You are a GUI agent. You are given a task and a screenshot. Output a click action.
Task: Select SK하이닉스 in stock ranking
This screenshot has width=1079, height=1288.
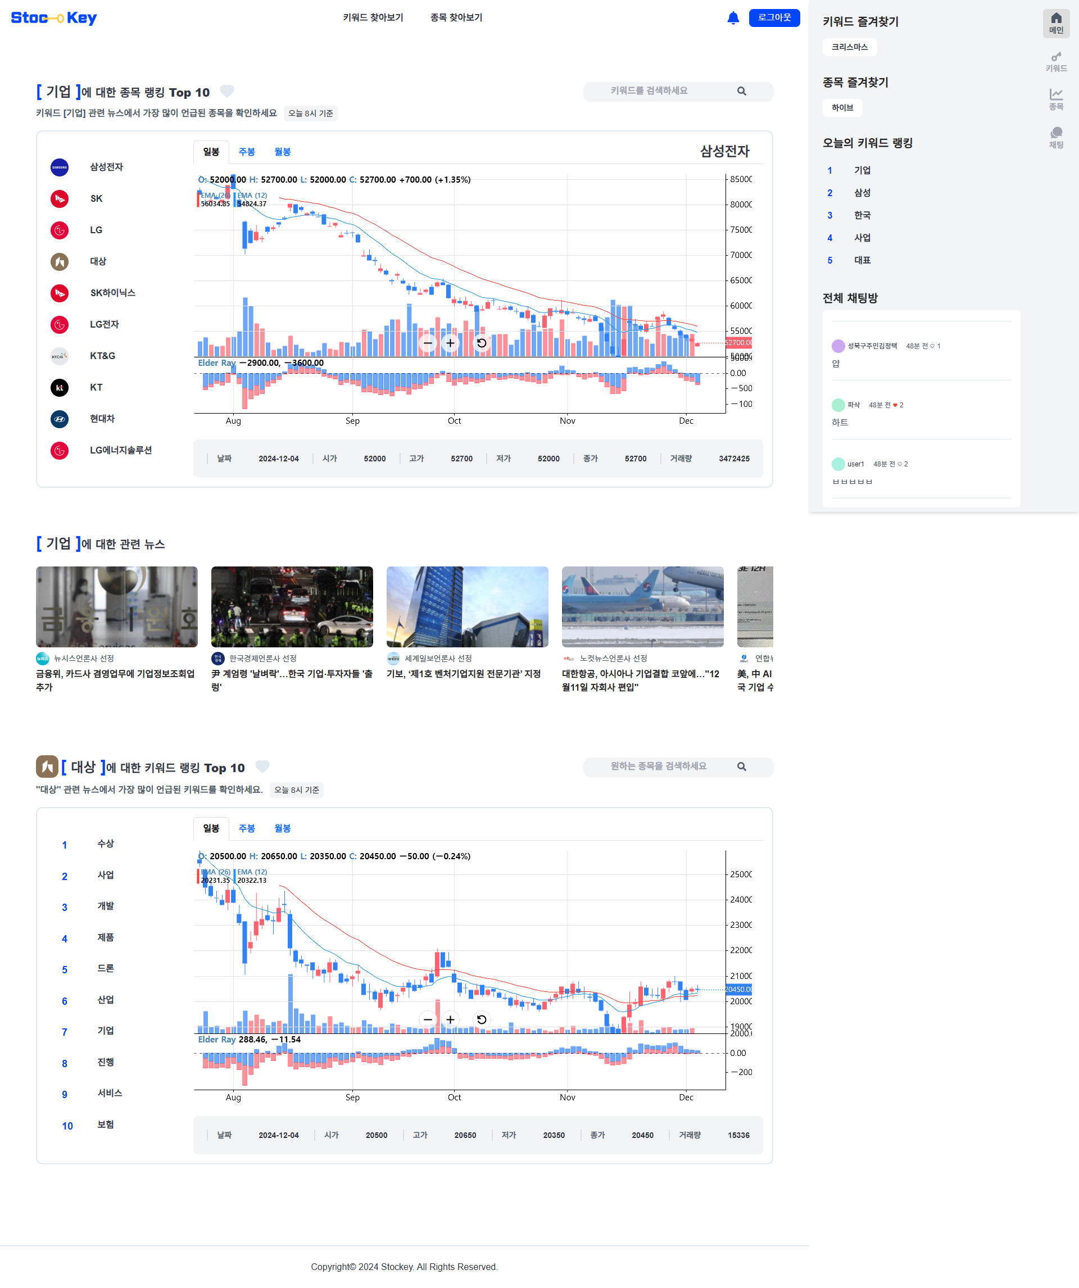(x=112, y=293)
